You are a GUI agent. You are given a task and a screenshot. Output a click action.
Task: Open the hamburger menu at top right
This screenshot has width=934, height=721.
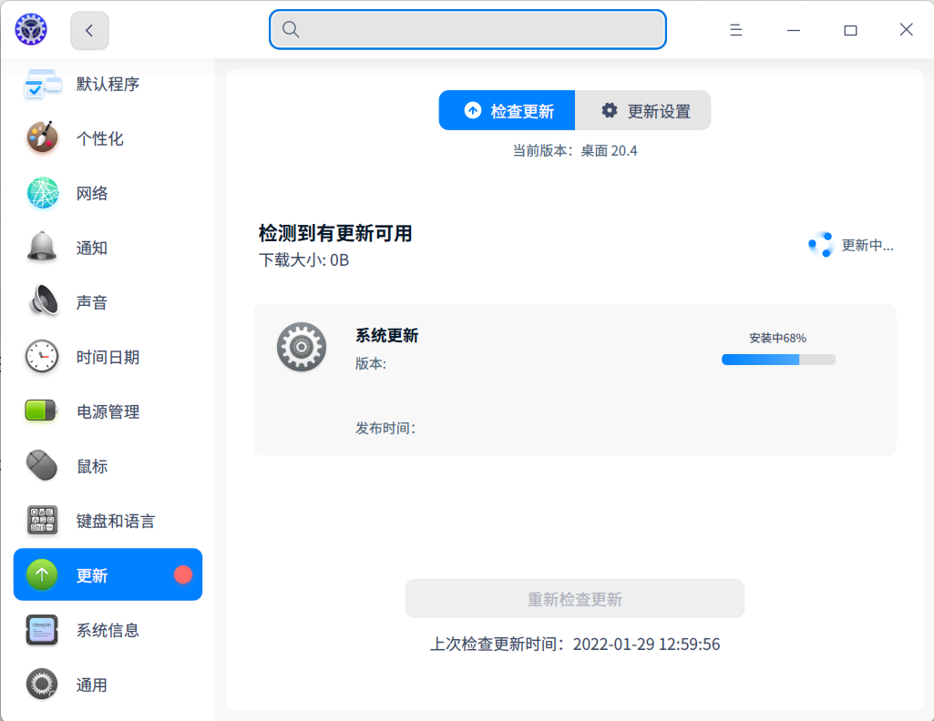click(x=735, y=29)
